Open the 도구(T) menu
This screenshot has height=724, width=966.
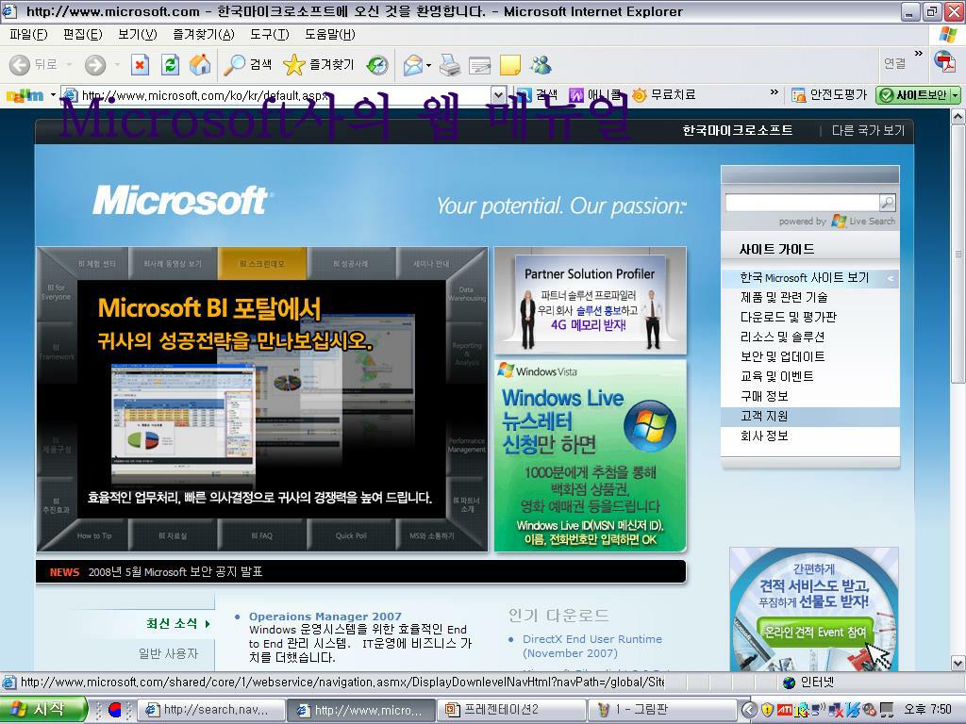(269, 35)
